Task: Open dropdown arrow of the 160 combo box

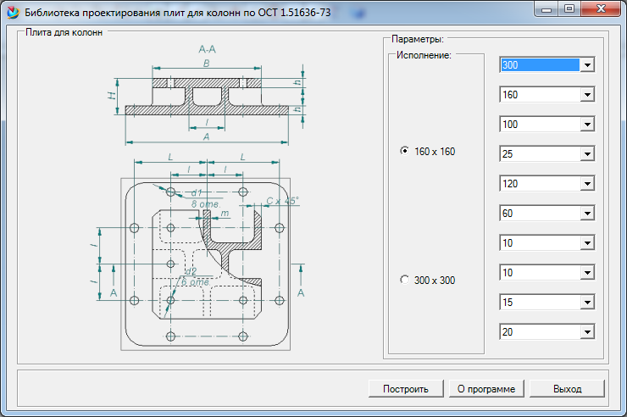Action: tap(587, 95)
